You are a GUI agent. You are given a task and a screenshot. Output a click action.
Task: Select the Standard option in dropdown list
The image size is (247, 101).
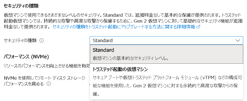[166, 54]
